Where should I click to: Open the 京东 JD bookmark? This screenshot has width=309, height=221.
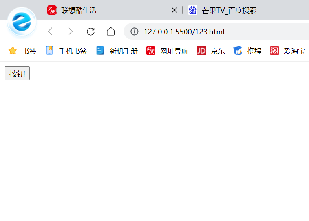[211, 50]
